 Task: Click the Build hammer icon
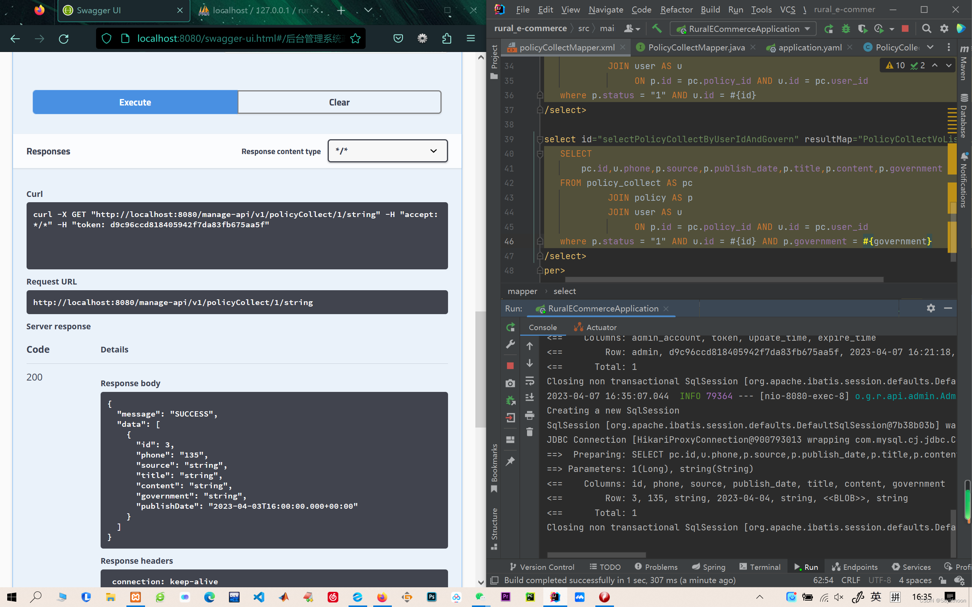click(657, 28)
